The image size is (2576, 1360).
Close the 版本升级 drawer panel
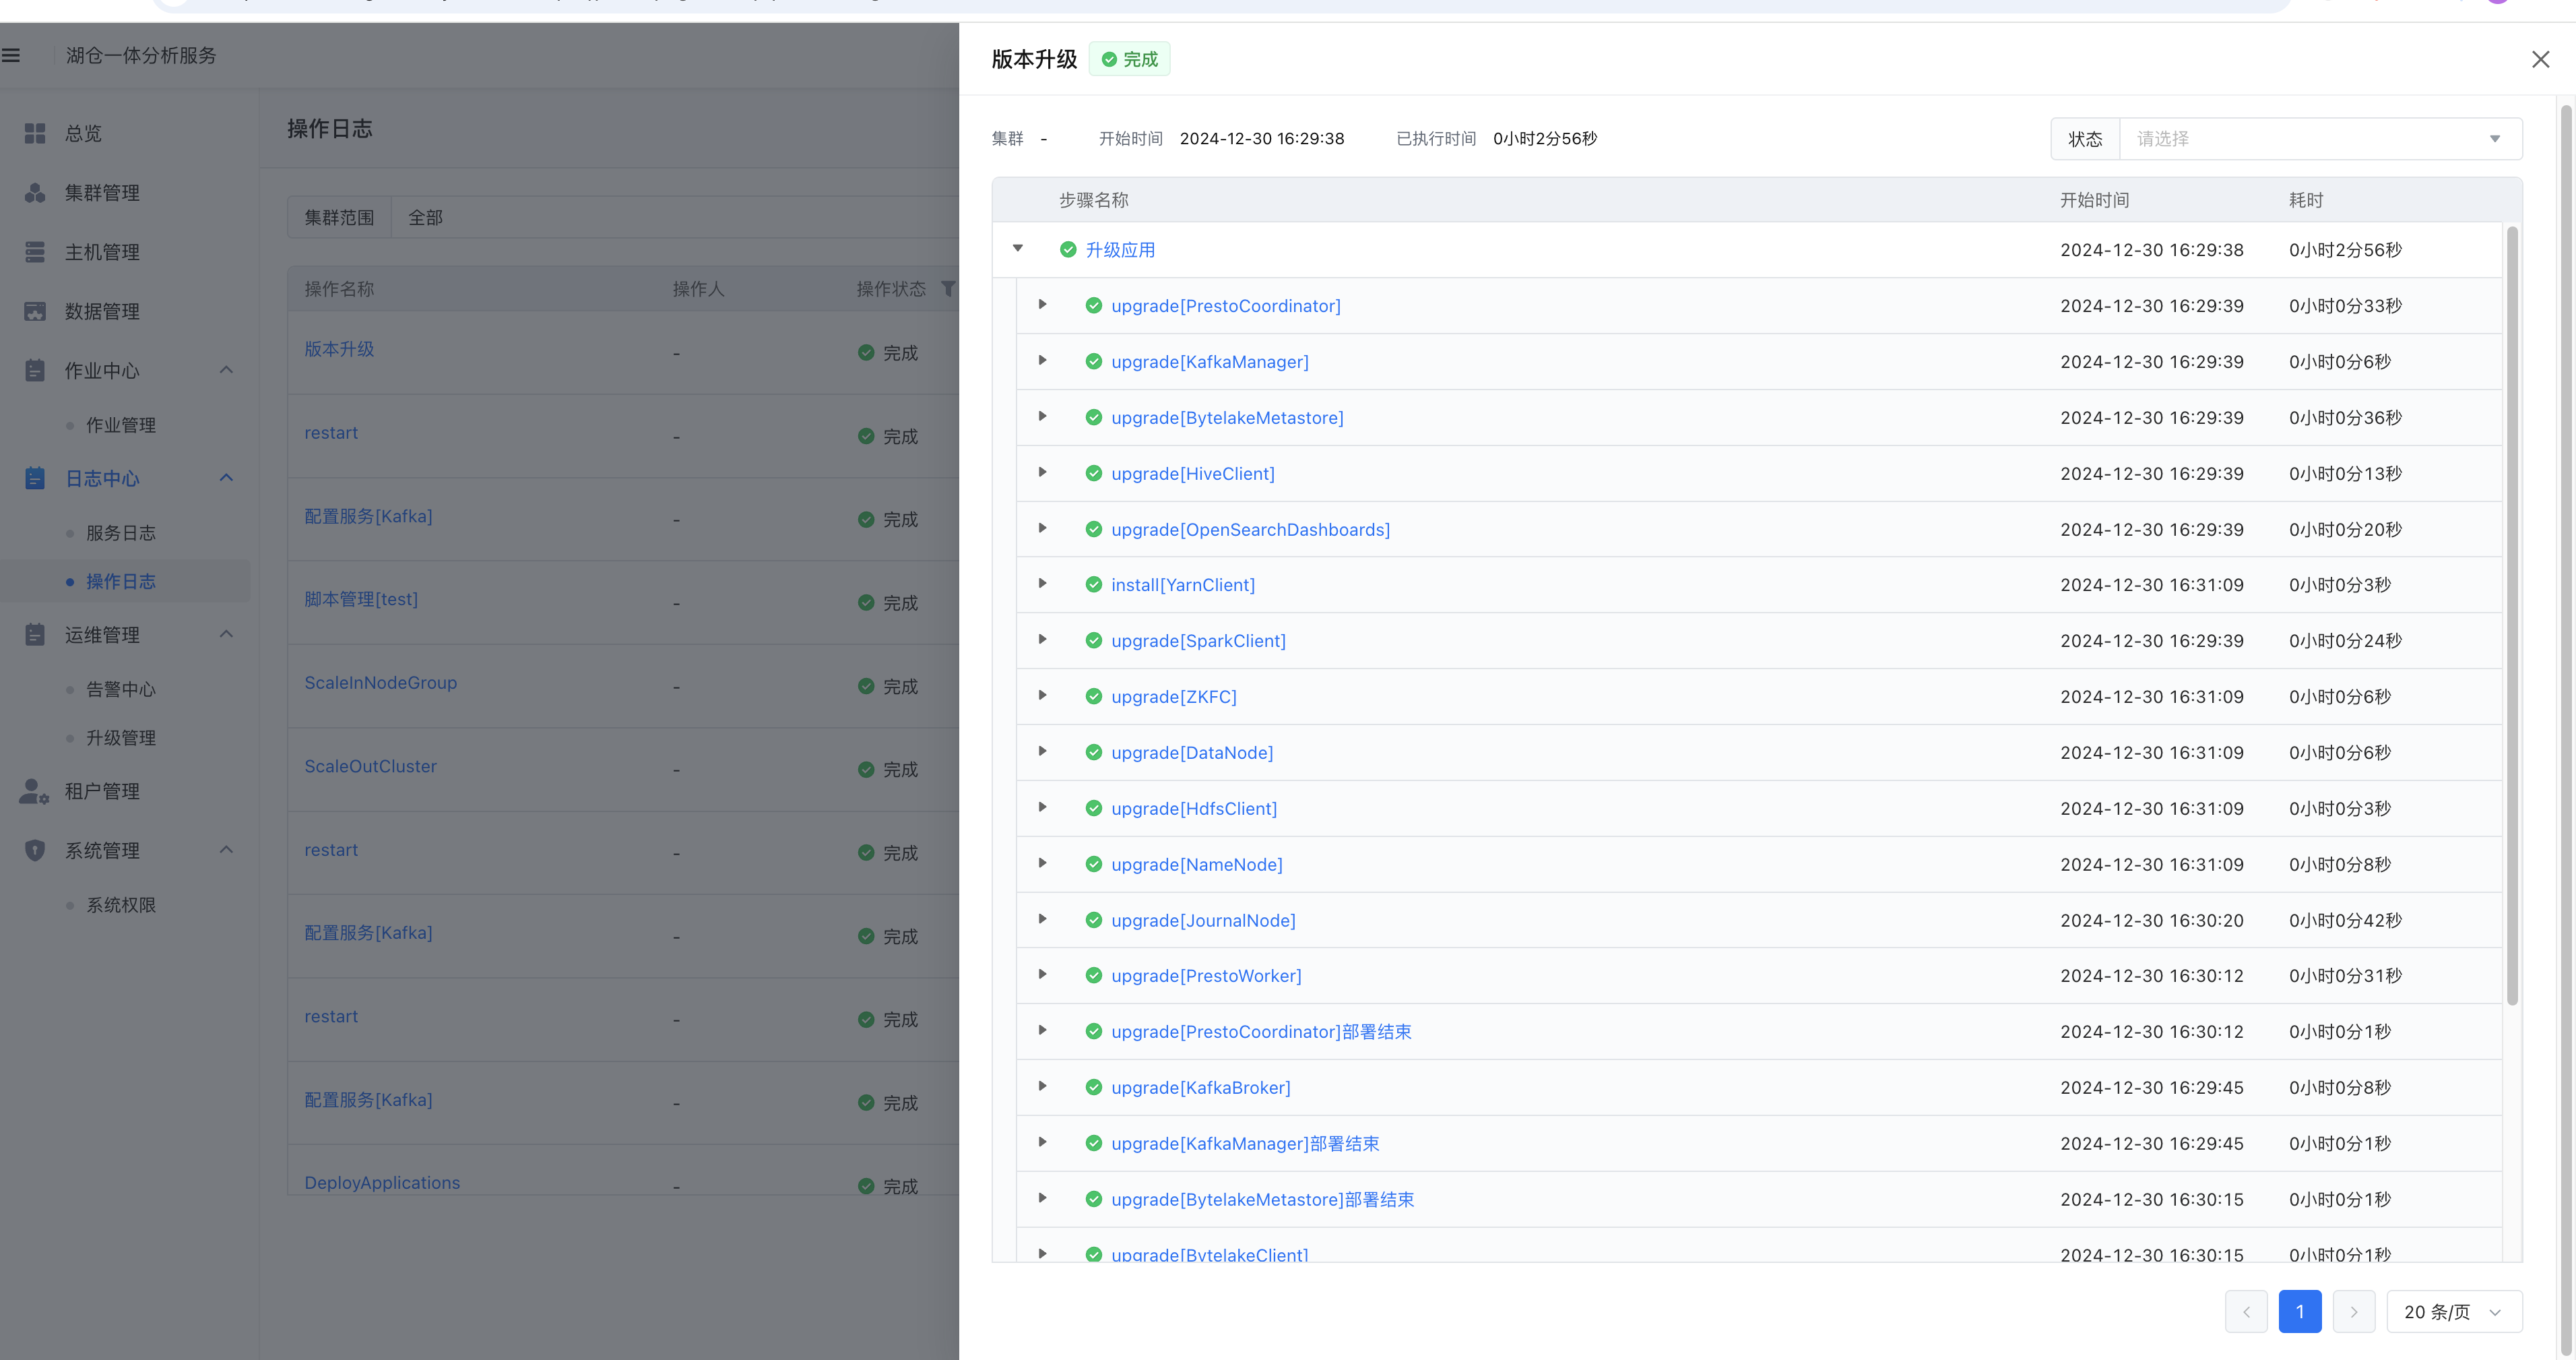(x=2540, y=59)
